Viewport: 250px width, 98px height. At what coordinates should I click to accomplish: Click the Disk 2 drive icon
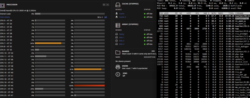(x=116, y=41)
